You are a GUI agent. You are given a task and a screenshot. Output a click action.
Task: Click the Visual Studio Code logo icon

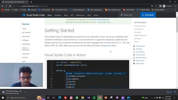point(23,15)
